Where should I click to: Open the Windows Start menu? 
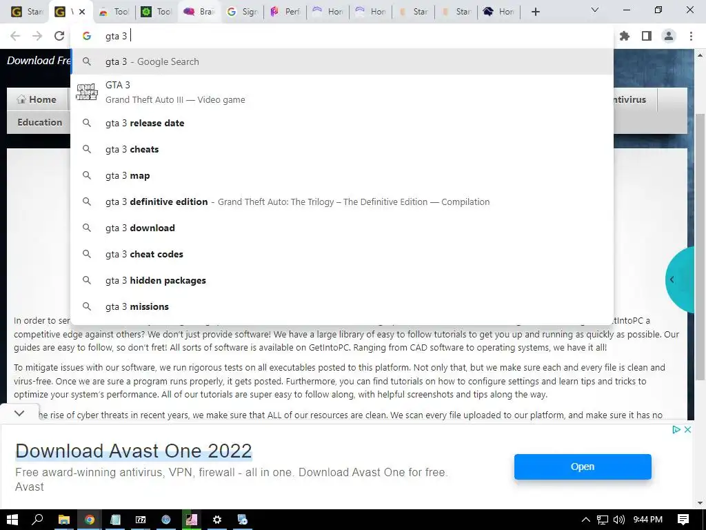tap(12, 520)
